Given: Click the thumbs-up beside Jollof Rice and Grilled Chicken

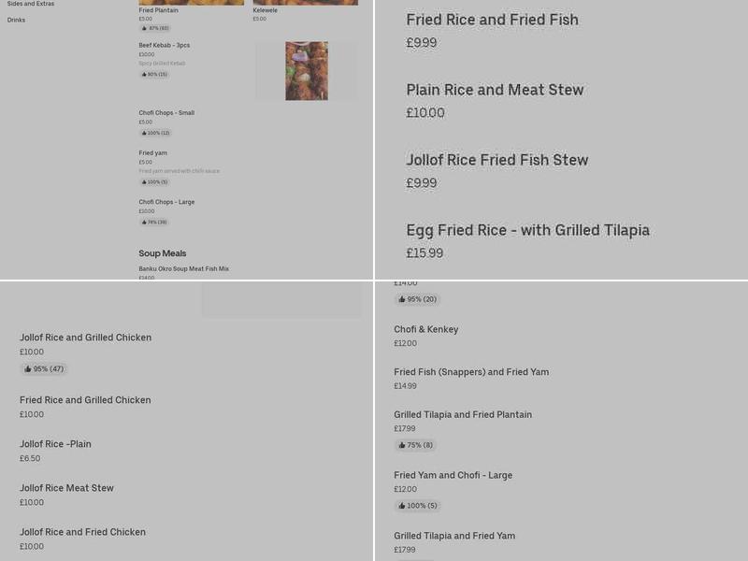Looking at the screenshot, I should click(x=29, y=368).
